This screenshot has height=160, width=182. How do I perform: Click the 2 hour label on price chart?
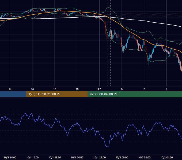[144, 89]
